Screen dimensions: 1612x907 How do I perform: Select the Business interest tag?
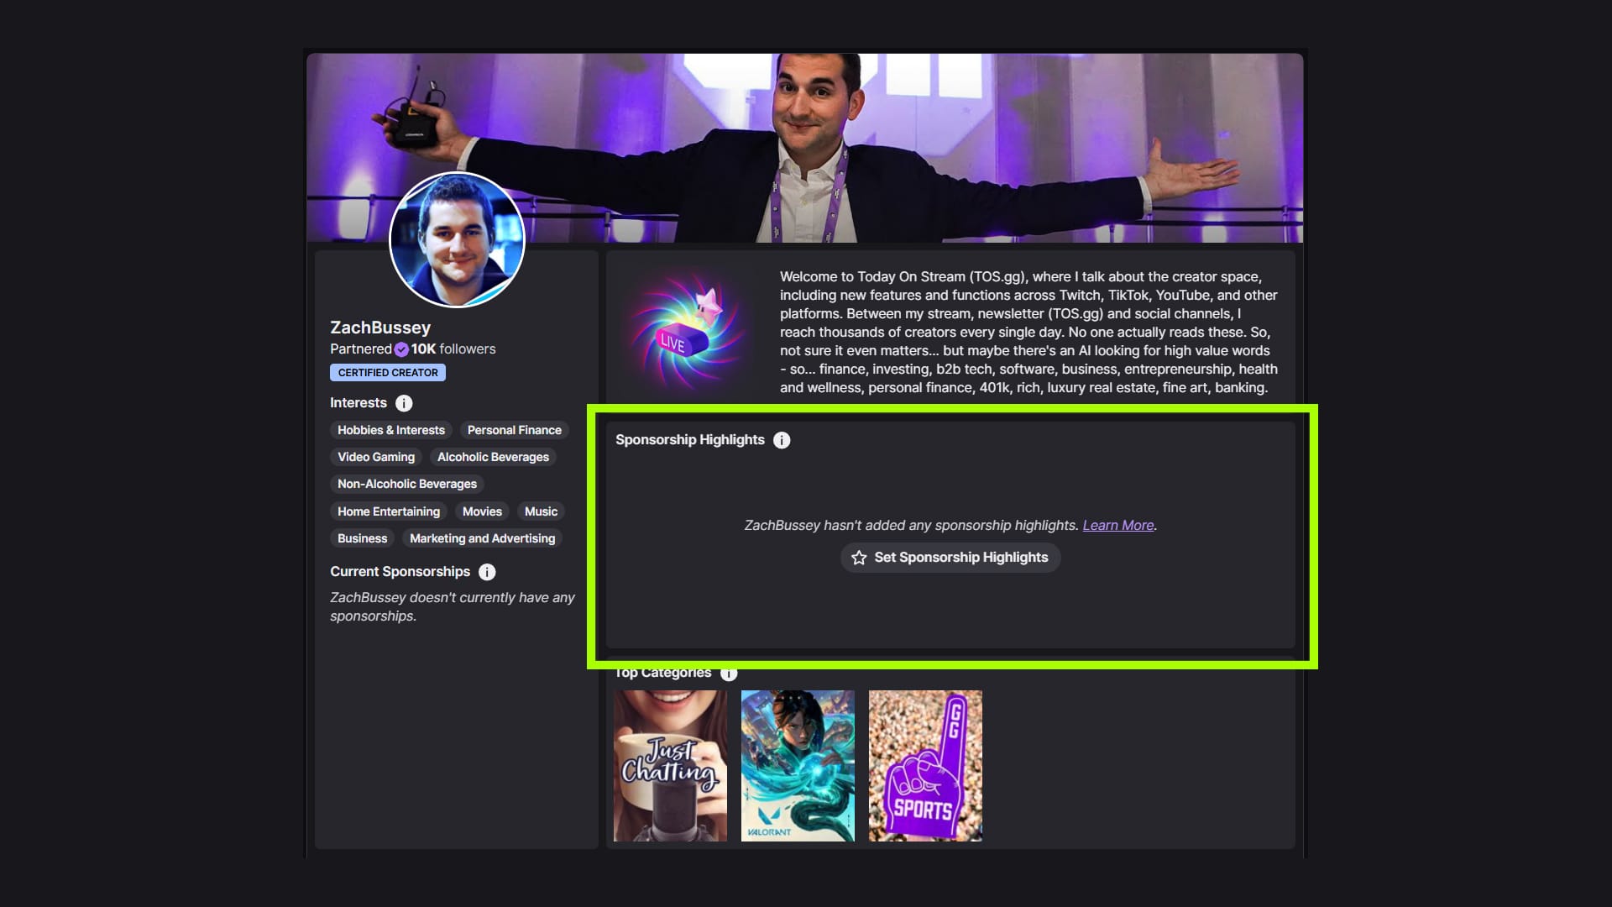(x=363, y=538)
